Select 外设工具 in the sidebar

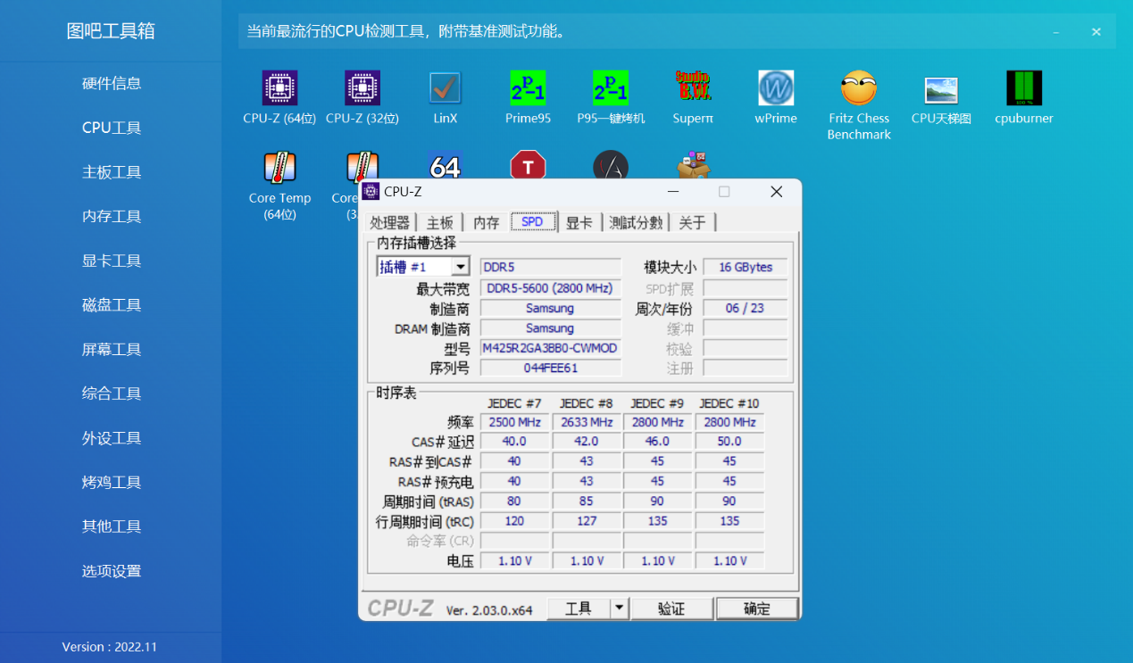(x=112, y=438)
